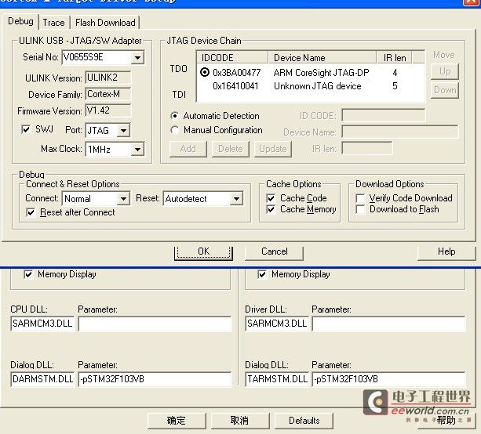Image resolution: width=481 pixels, height=434 pixels.
Task: Click the Cancel button
Action: click(x=275, y=252)
